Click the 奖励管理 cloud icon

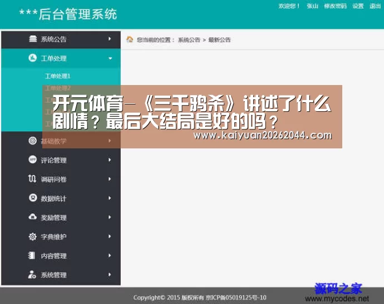click(33, 217)
